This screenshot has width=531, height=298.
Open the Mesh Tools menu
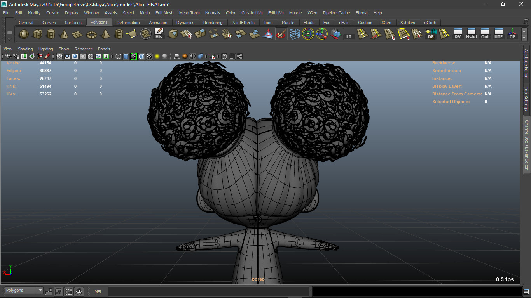coord(189,13)
